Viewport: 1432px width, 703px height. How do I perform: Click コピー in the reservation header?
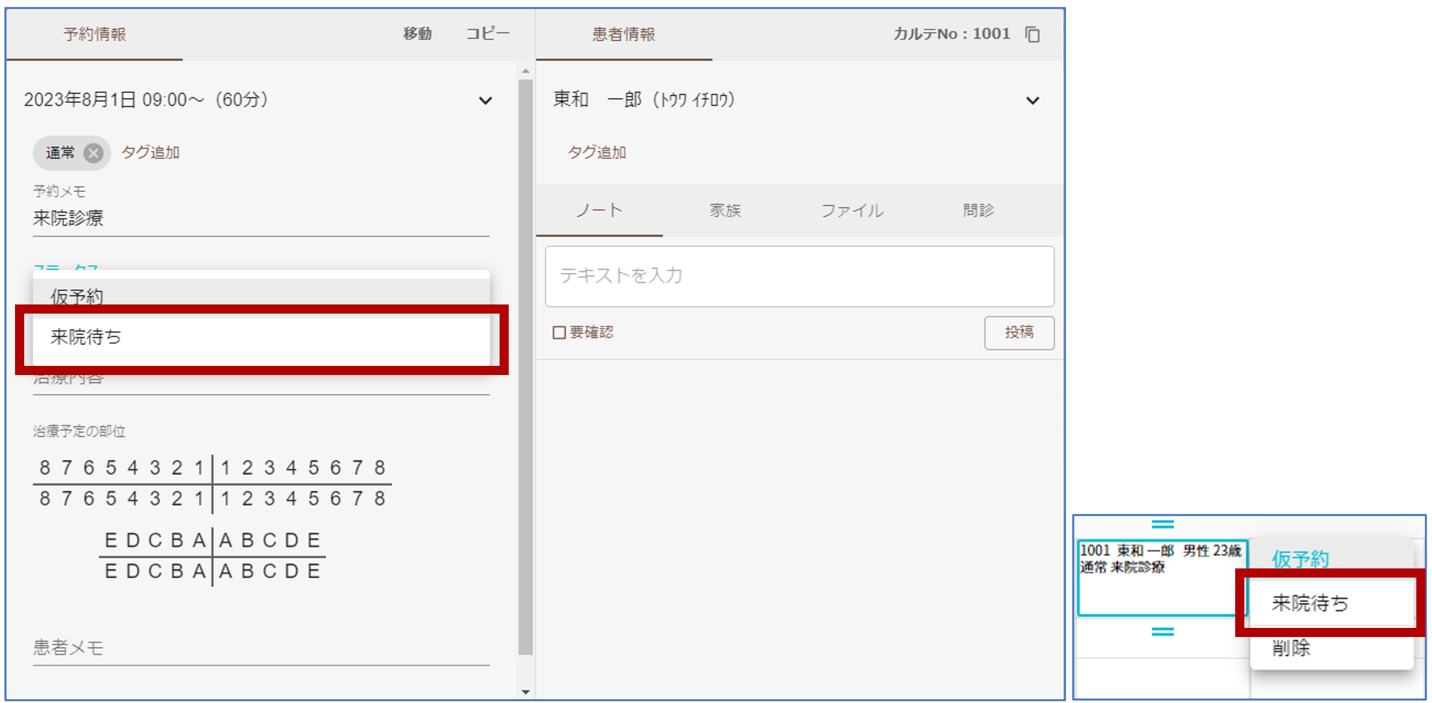click(x=487, y=34)
